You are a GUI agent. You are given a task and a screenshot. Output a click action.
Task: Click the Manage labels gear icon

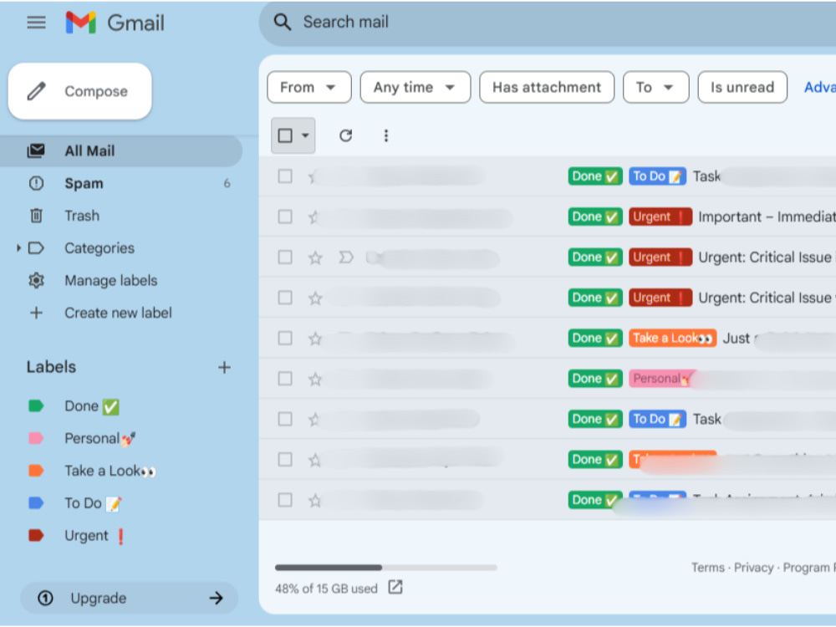pos(36,280)
